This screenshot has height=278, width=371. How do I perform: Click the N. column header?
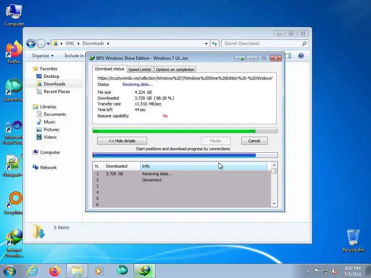click(98, 166)
